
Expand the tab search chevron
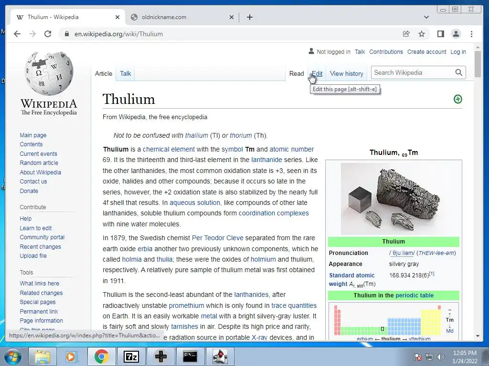[426, 17]
